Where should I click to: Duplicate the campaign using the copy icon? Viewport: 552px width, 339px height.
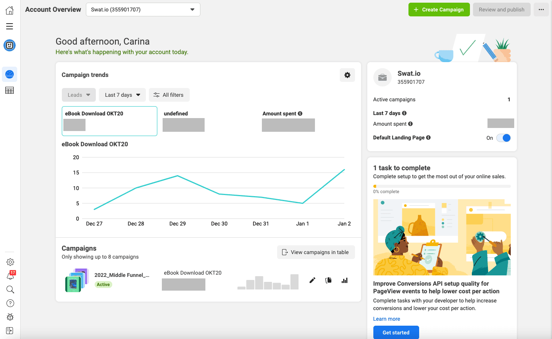click(x=328, y=280)
